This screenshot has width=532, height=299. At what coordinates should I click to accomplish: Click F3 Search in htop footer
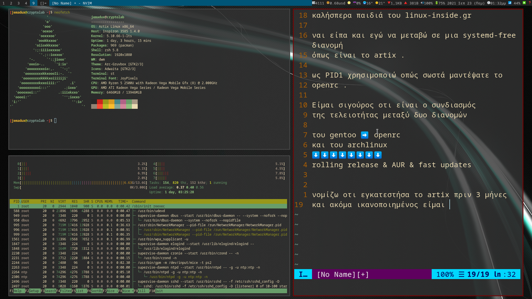click(48, 291)
